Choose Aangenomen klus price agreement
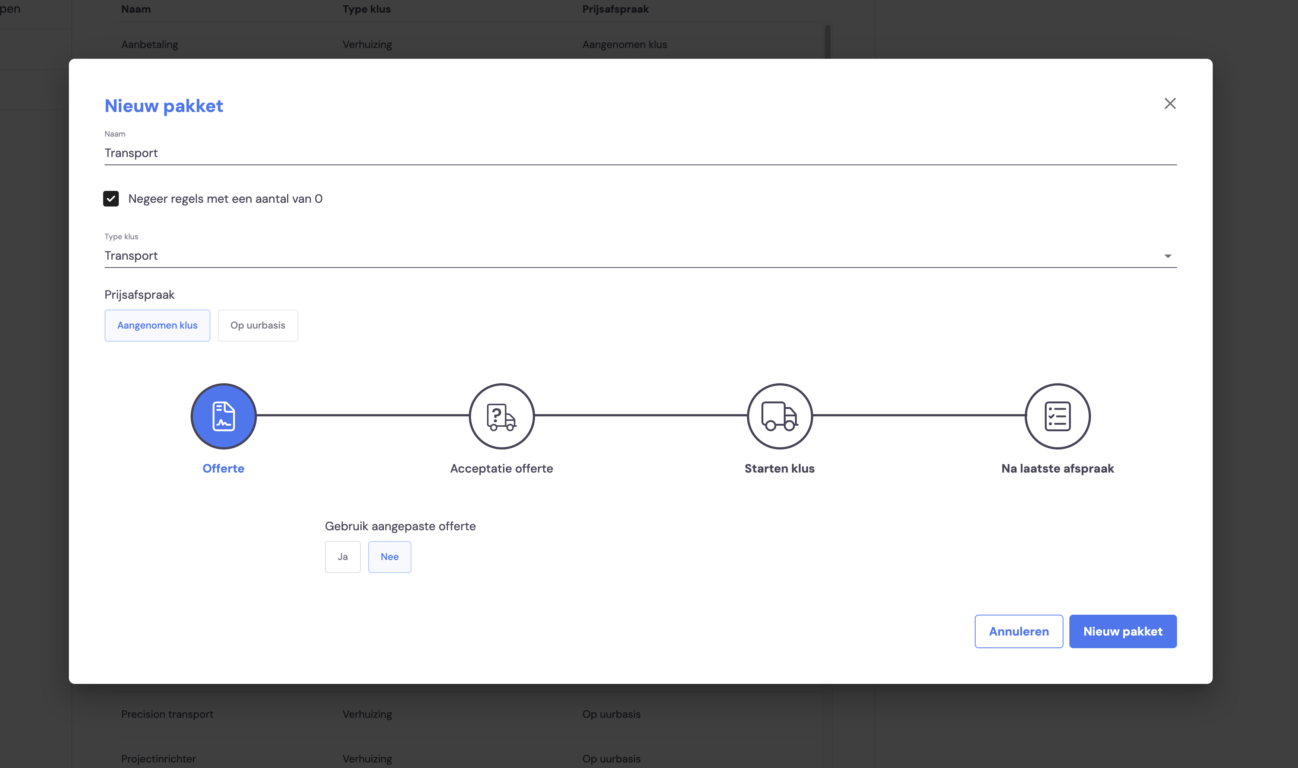 pyautogui.click(x=158, y=326)
